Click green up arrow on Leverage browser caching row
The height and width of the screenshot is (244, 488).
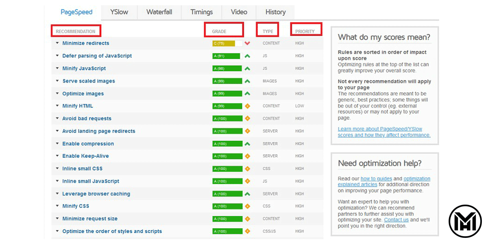[247, 194]
